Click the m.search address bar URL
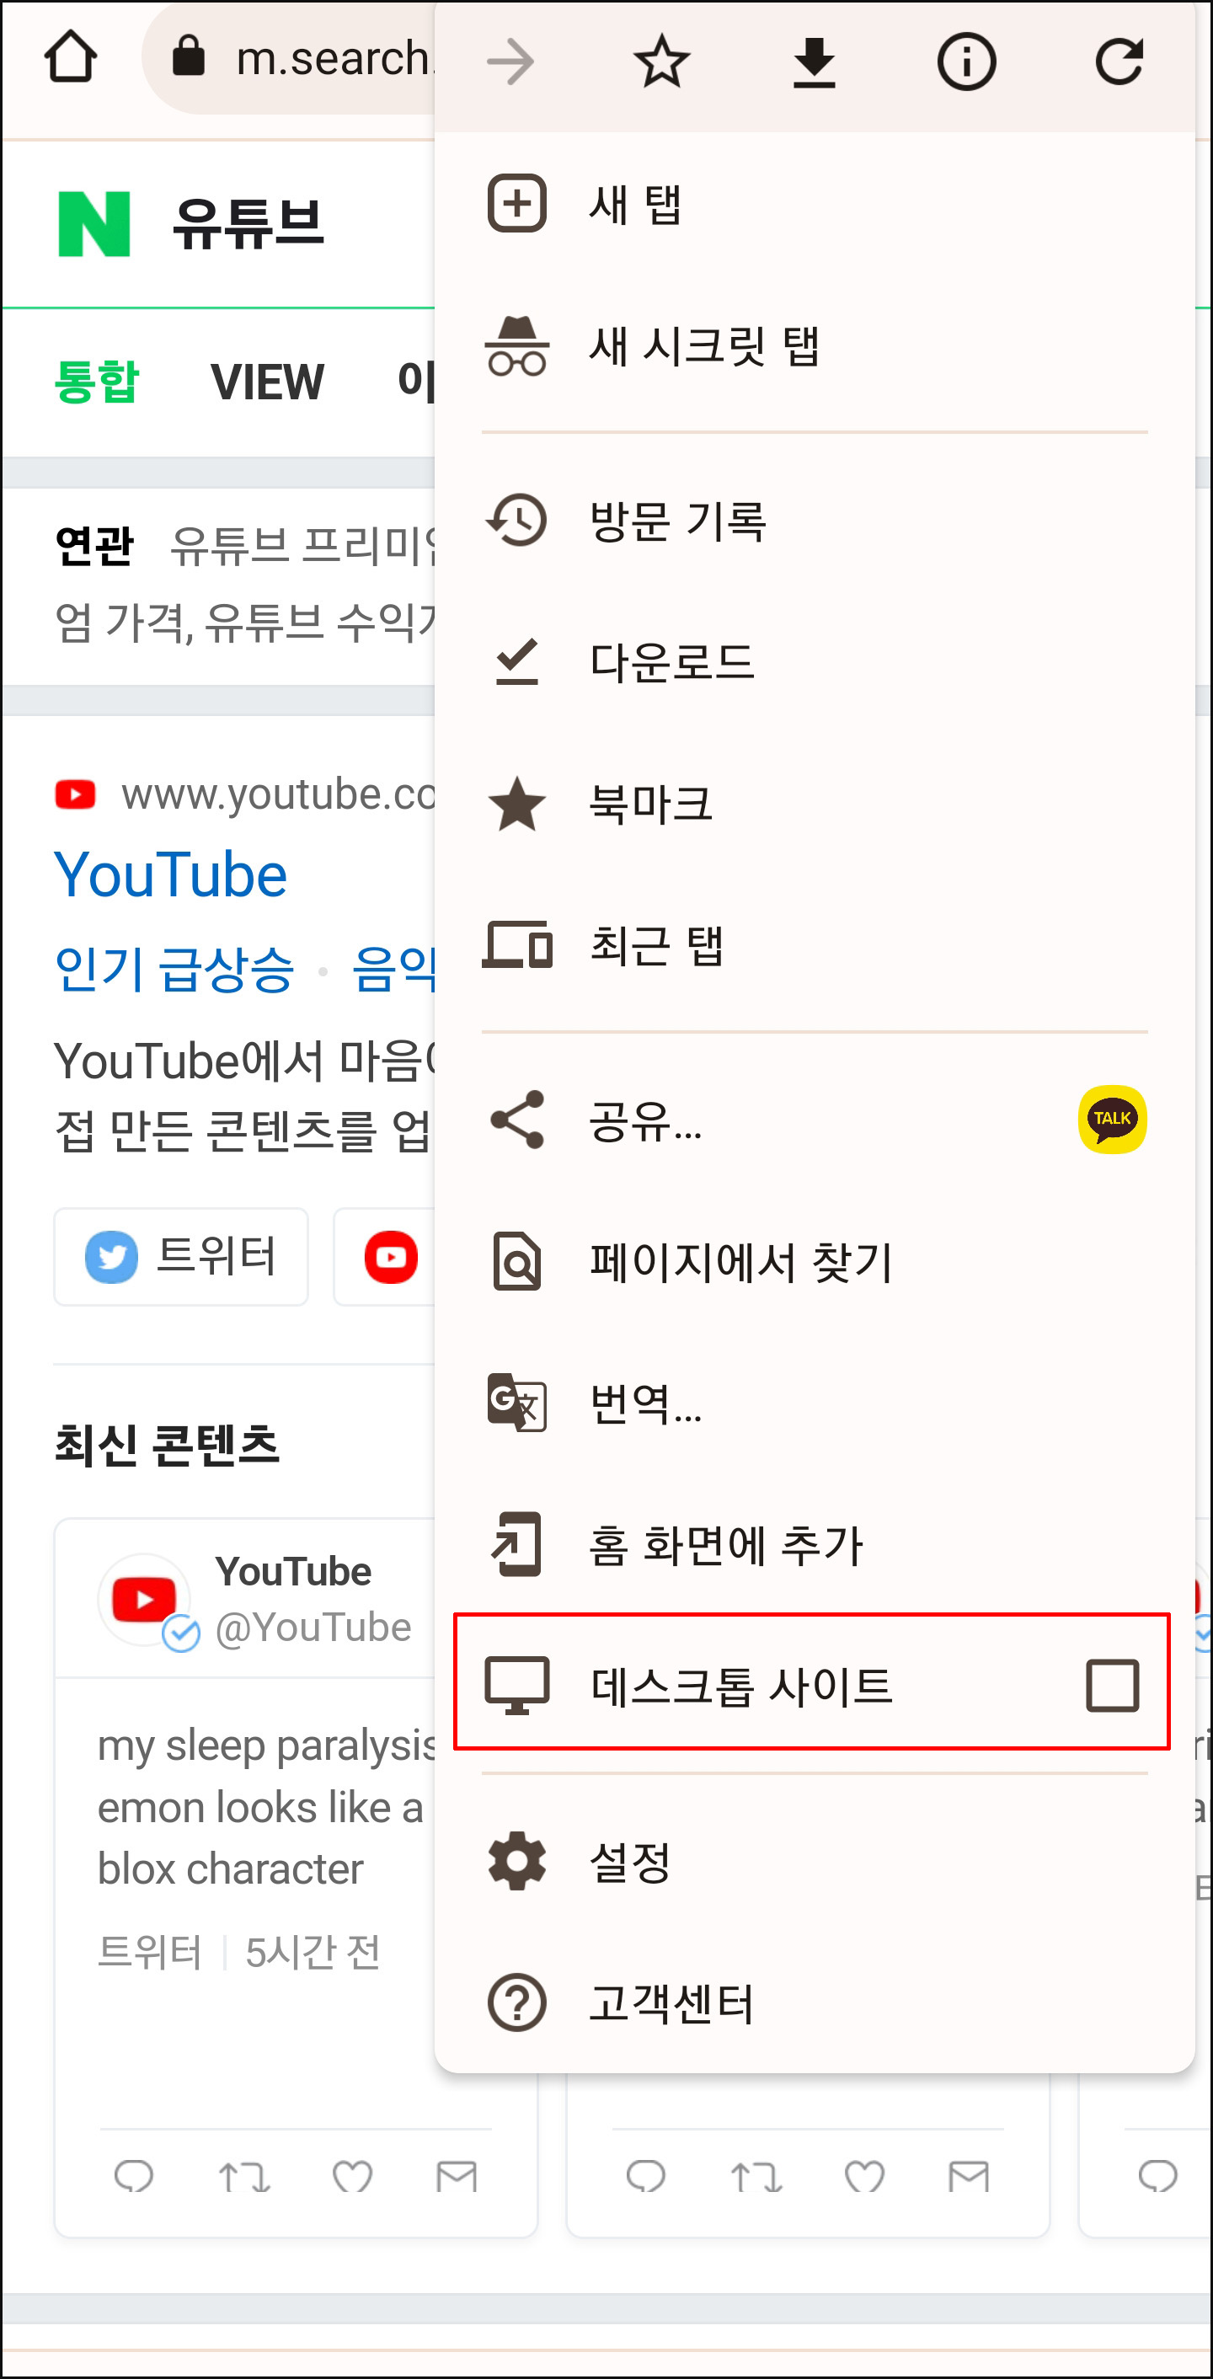This screenshot has height=2379, width=1213. coord(334,58)
